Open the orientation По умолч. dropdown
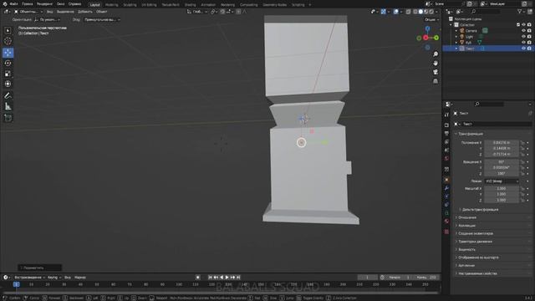 coord(48,20)
